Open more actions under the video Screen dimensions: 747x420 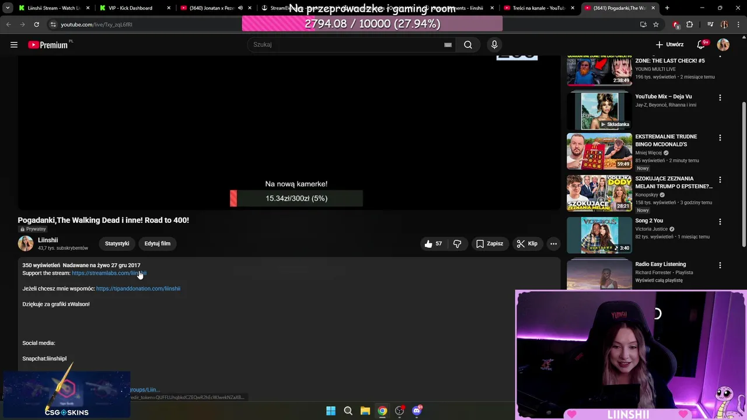pos(553,244)
